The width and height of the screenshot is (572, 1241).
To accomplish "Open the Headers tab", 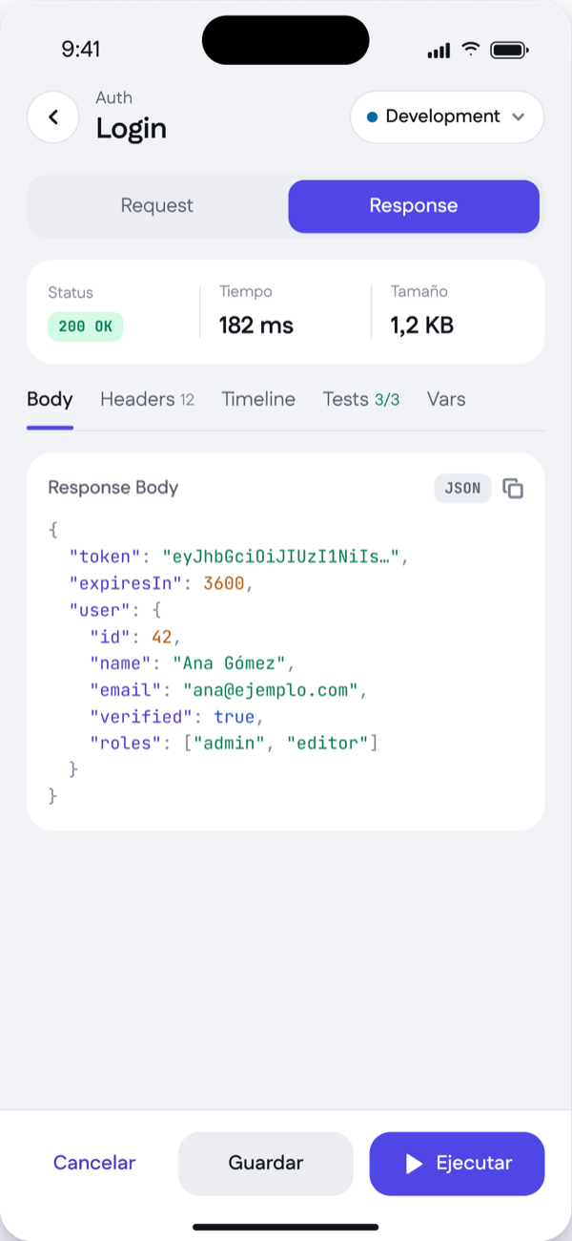I will coord(147,399).
